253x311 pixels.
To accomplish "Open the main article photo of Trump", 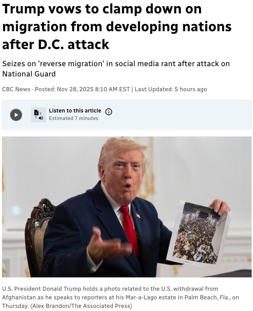I will point(127,207).
